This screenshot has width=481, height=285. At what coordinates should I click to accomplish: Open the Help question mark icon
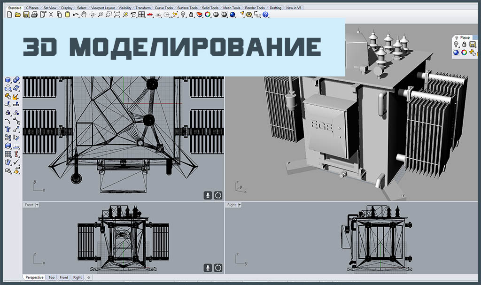[x=266, y=15]
